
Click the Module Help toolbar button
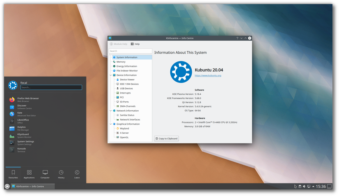pyautogui.click(x=119, y=44)
